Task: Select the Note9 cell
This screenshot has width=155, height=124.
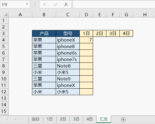Action: pyautogui.click(x=68, y=79)
